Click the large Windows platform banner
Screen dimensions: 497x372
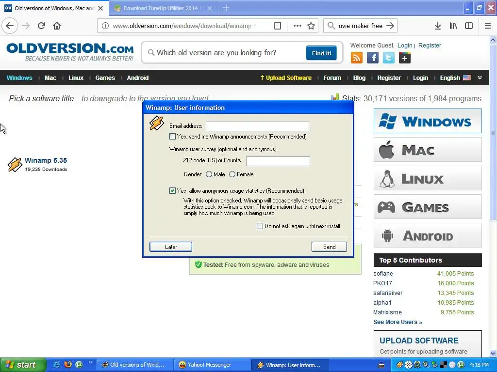tap(428, 121)
